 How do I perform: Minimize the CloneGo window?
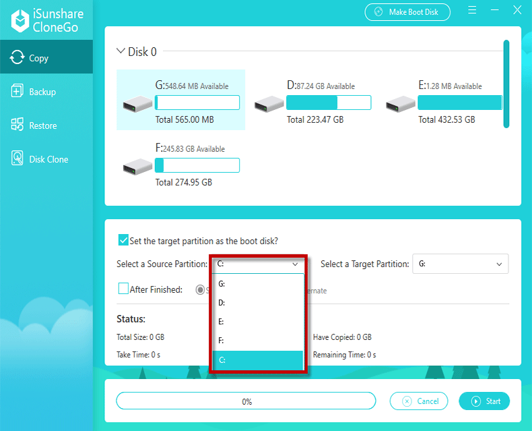tap(495, 10)
